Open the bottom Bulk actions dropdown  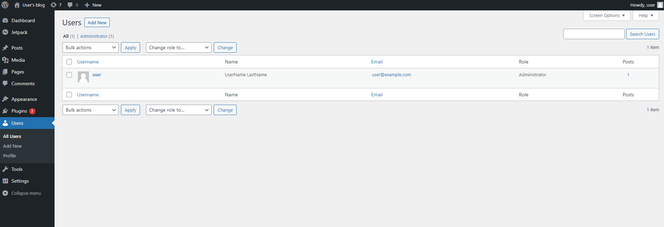point(91,110)
